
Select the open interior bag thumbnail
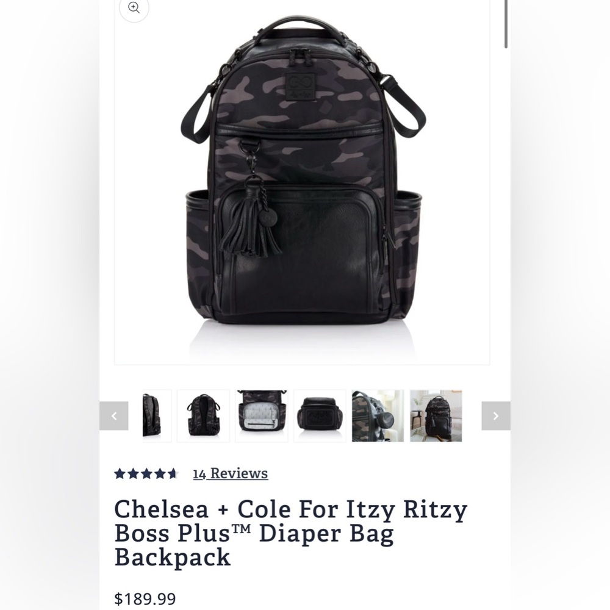point(262,416)
